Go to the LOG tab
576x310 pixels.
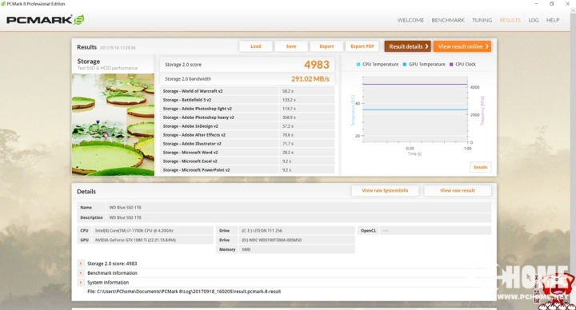click(534, 20)
